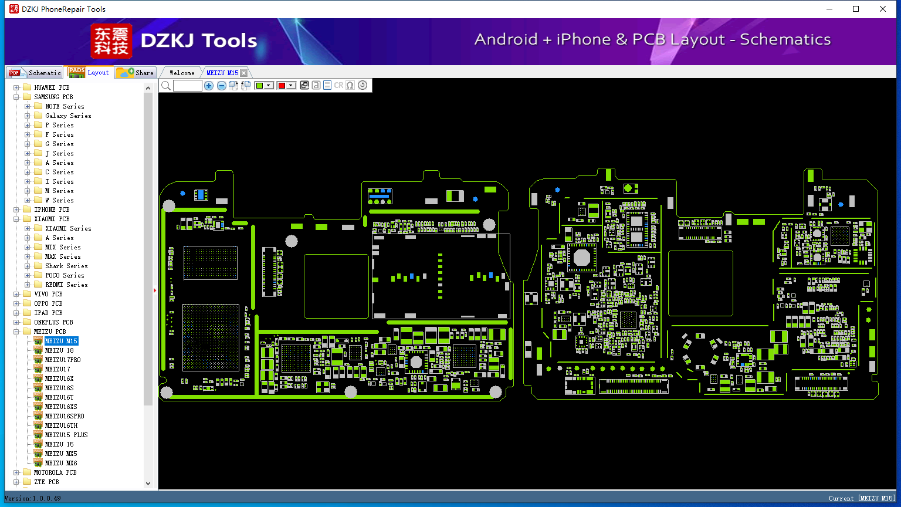Expand the NOTE Series tree node
Image resolution: width=901 pixels, height=507 pixels.
coord(28,106)
